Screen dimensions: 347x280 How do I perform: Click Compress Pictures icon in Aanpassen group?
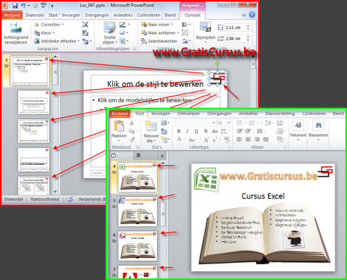pos(85,25)
